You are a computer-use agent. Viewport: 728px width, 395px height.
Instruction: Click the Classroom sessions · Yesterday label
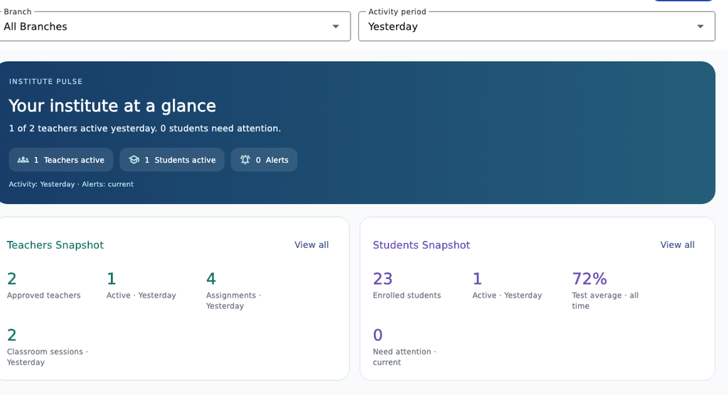[x=48, y=357]
